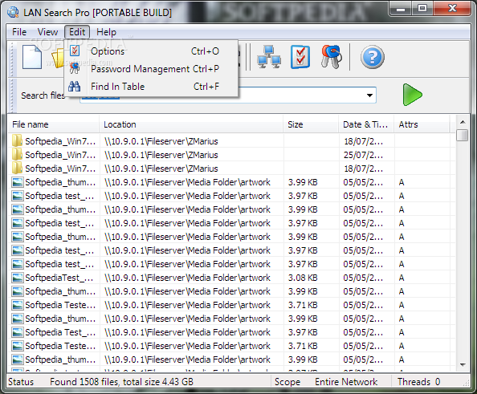Click the folder icon of the first result row
The image size is (477, 394).
pyautogui.click(x=17, y=140)
